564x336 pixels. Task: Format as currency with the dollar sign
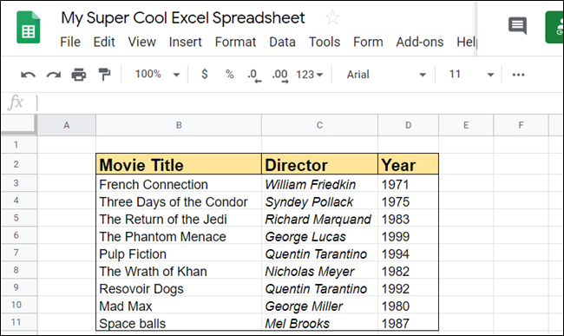click(x=205, y=74)
